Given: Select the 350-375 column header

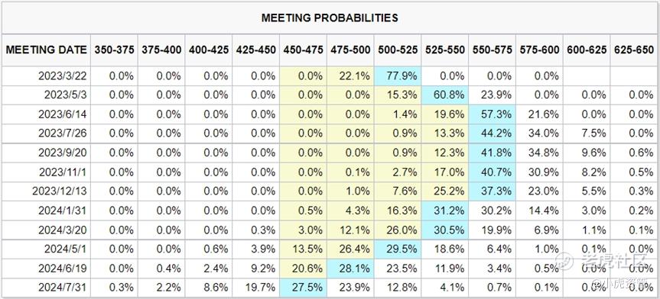Looking at the screenshot, I should [114, 50].
